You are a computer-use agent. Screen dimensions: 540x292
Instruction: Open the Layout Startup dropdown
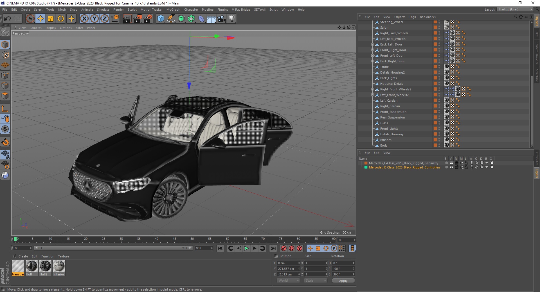tap(515, 9)
